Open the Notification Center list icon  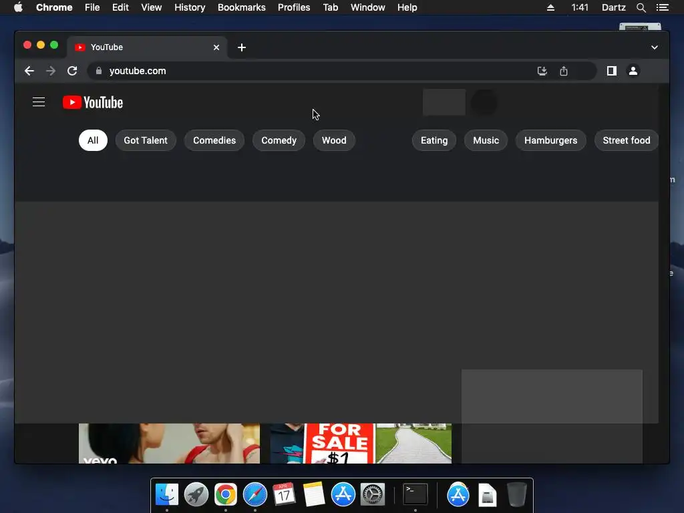tap(662, 7)
